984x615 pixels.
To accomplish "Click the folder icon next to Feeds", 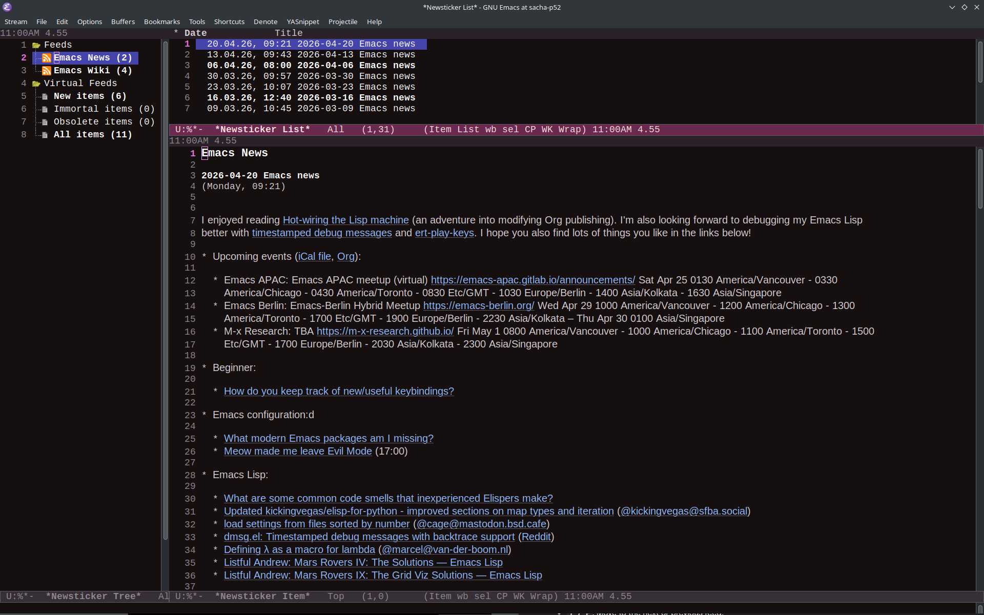I will [36, 45].
